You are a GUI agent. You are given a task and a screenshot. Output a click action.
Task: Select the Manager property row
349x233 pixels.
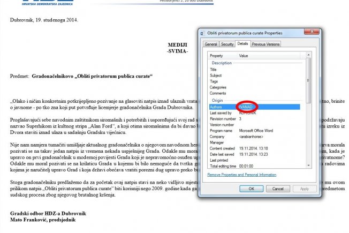[x=254, y=142]
